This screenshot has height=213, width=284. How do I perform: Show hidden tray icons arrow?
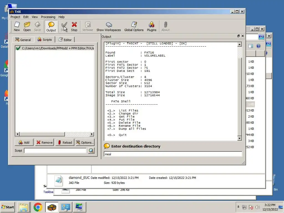(x=238, y=207)
